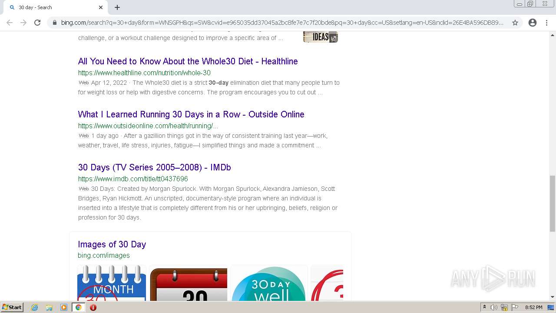
Task: Open the network tray icon
Action: pos(504,307)
